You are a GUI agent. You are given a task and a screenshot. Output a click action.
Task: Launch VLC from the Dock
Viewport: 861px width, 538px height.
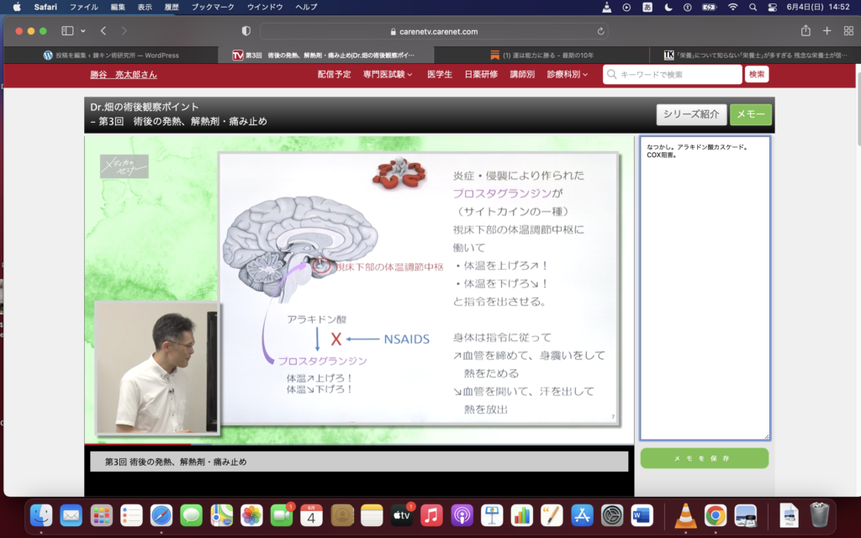point(685,515)
